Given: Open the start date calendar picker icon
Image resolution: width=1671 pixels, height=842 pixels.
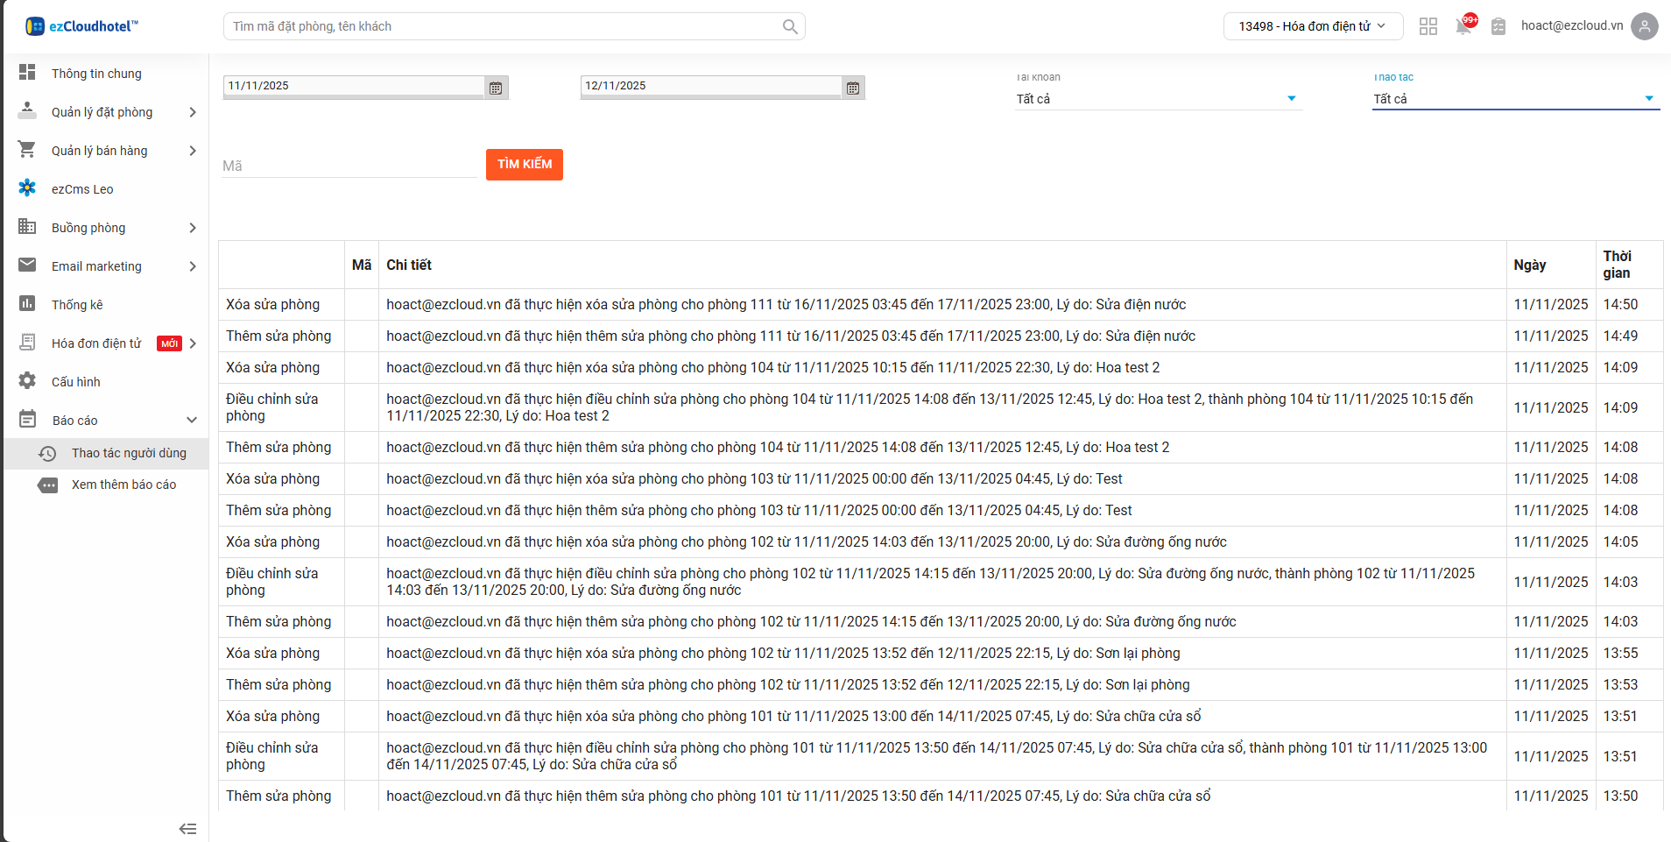Looking at the screenshot, I should tap(496, 88).
